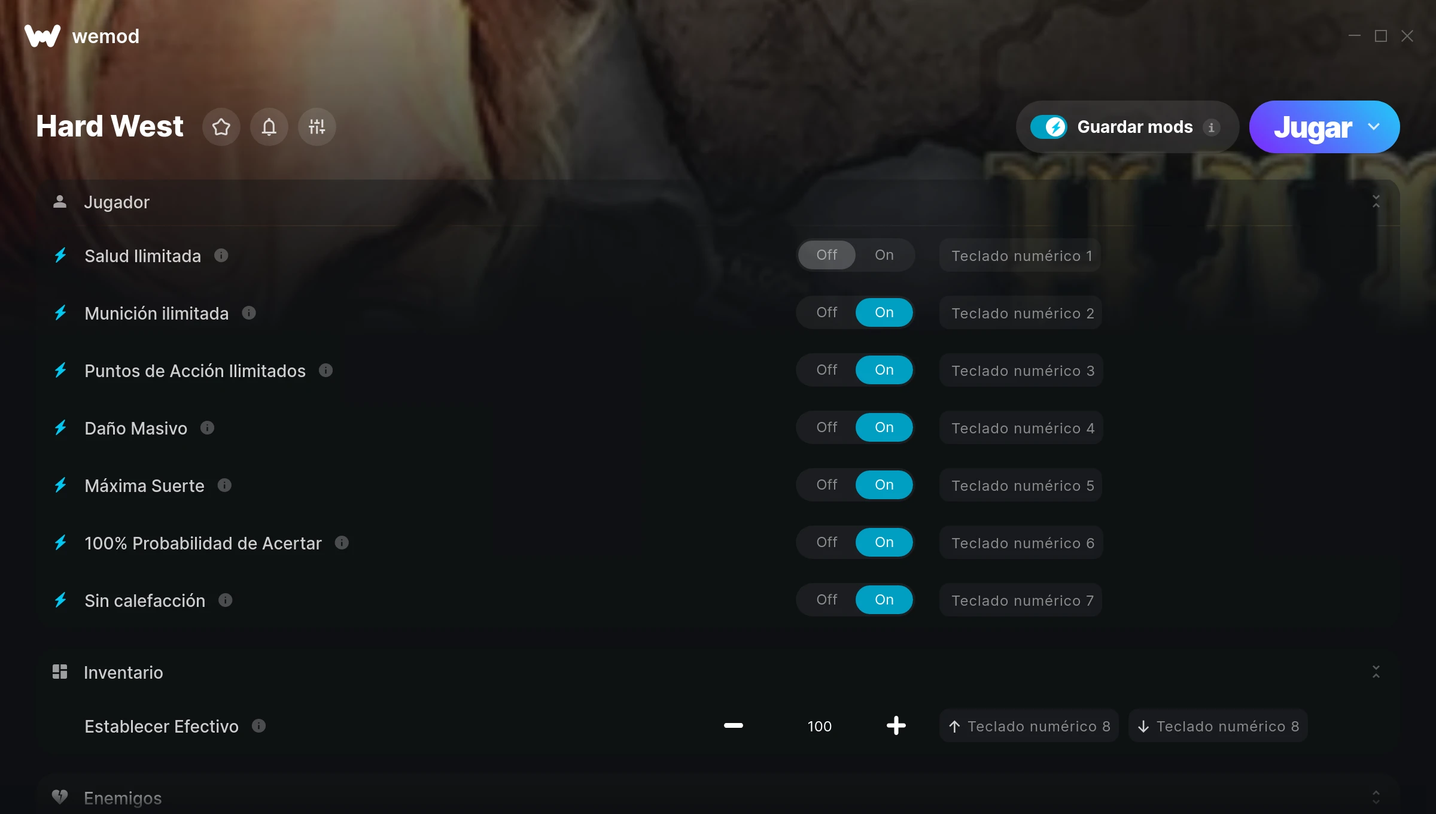Toggle the Guardar mods switch
The height and width of the screenshot is (814, 1436).
(1048, 127)
